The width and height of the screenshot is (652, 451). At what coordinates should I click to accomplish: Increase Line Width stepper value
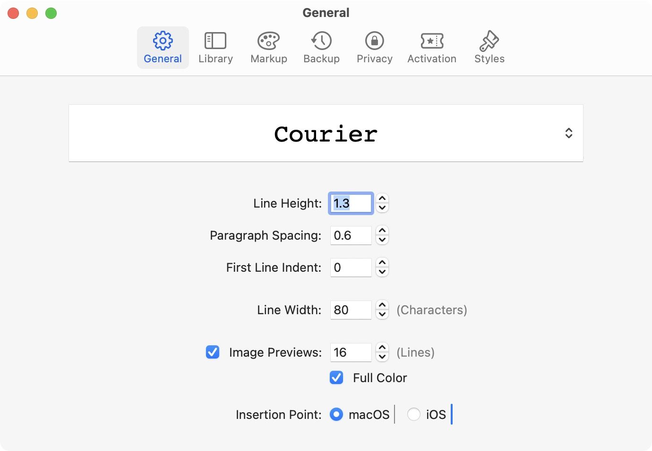tap(382, 306)
